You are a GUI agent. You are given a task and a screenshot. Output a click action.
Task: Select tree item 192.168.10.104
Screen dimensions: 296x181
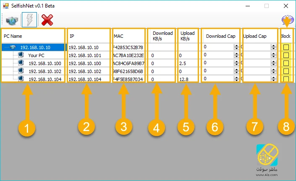click(x=45, y=79)
